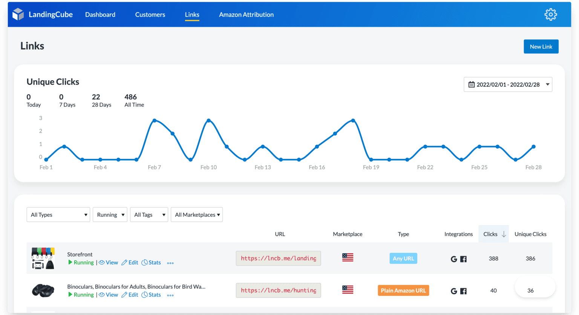Click the New Link button

tap(541, 46)
